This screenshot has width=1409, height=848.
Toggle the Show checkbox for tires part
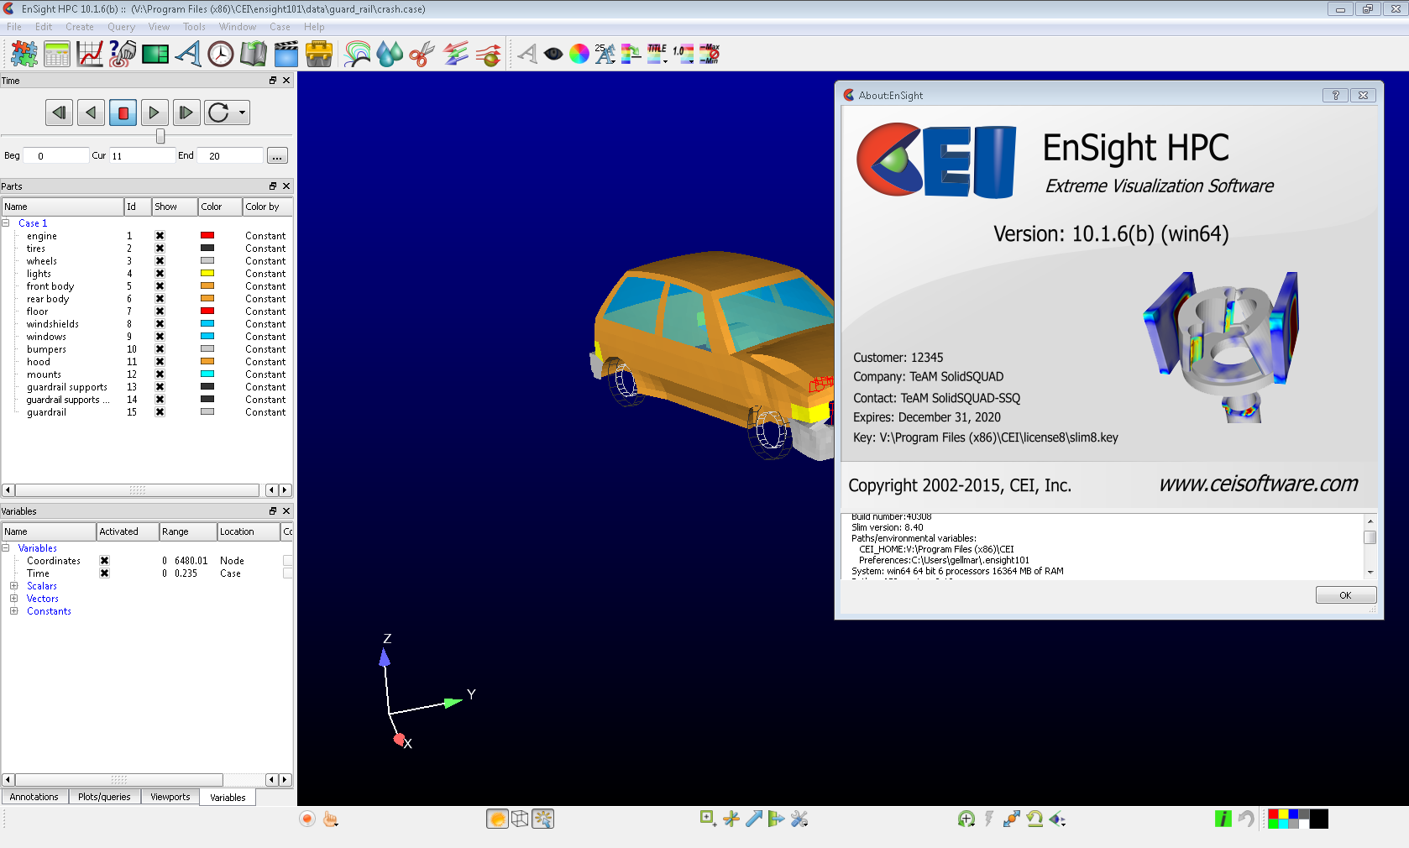[x=160, y=249]
